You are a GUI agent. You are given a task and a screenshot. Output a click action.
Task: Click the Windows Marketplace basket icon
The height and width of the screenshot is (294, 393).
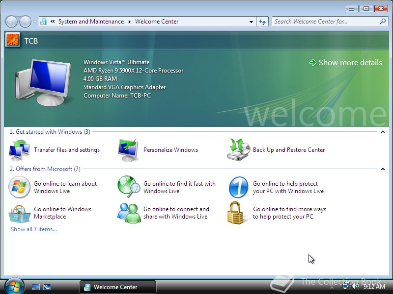[x=19, y=213]
